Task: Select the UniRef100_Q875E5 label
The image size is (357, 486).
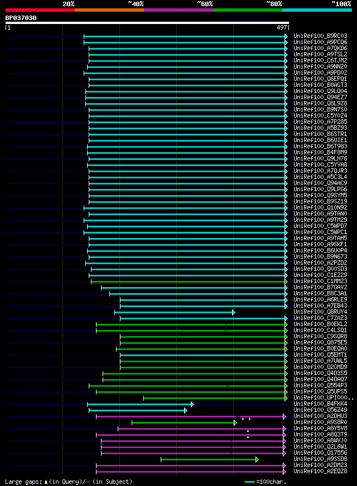Action: tap(320, 343)
